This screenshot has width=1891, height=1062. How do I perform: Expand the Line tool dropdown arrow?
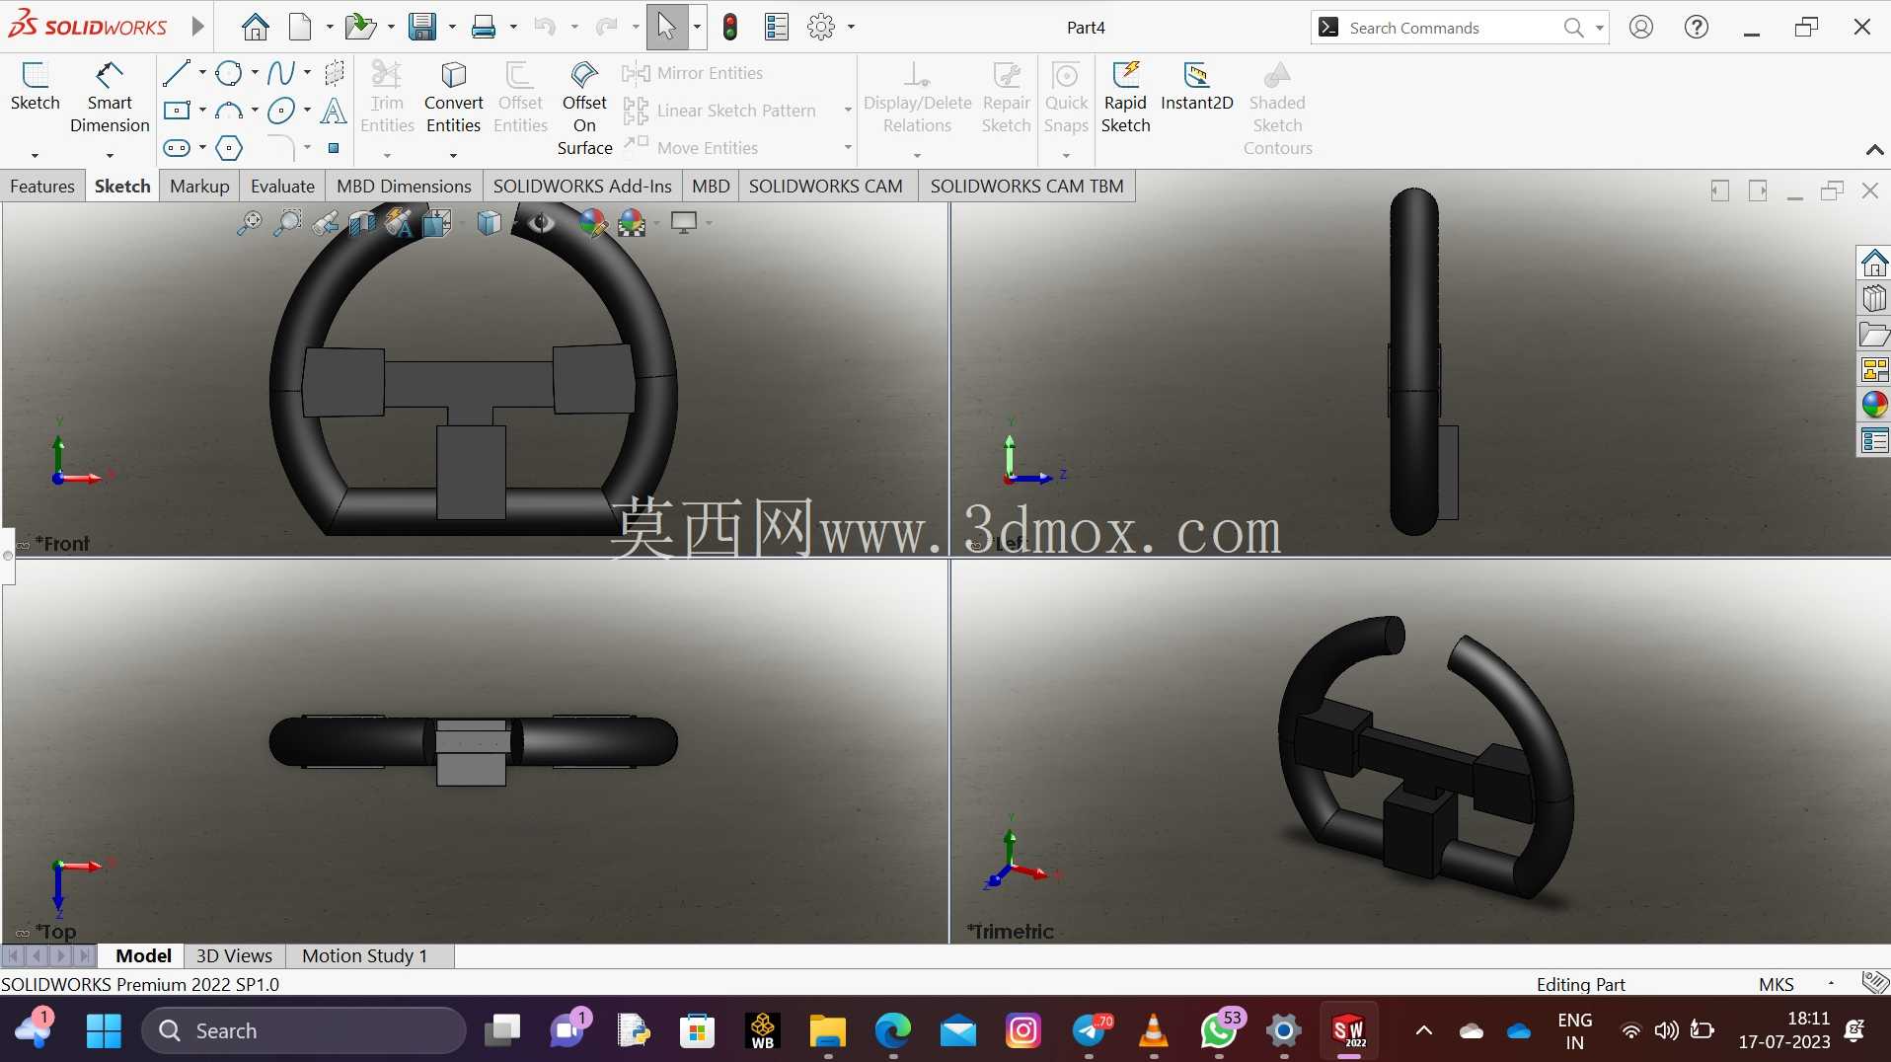pyautogui.click(x=202, y=73)
